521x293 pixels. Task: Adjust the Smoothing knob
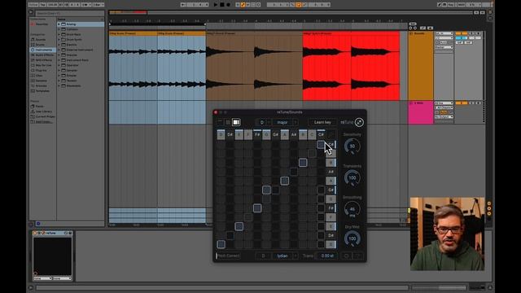tap(352, 209)
